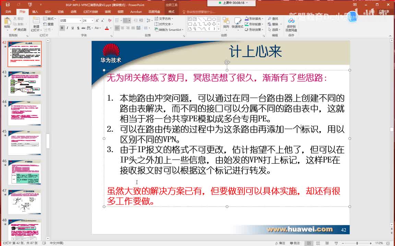Image resolution: width=395 pixels, height=246 pixels.
Task: Click the slide panel vertical scrollbar thumb
Action: [x=48, y=140]
